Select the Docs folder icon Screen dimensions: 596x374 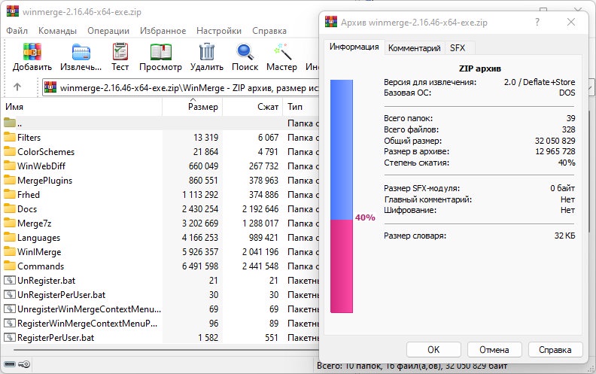(x=10, y=208)
